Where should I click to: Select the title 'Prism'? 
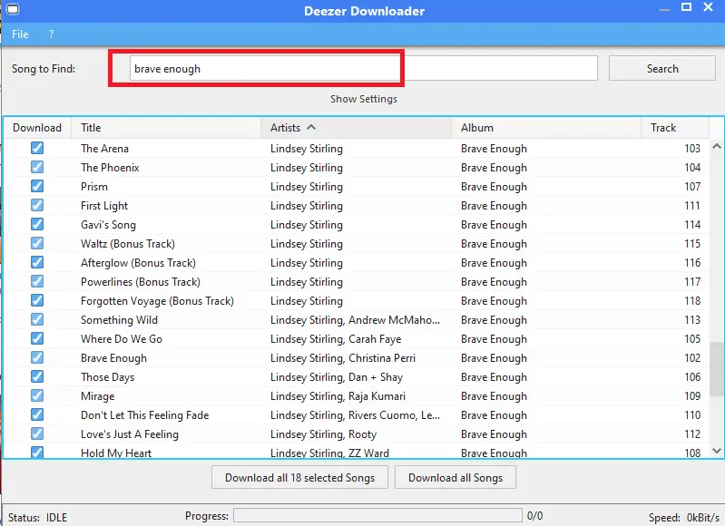93,186
